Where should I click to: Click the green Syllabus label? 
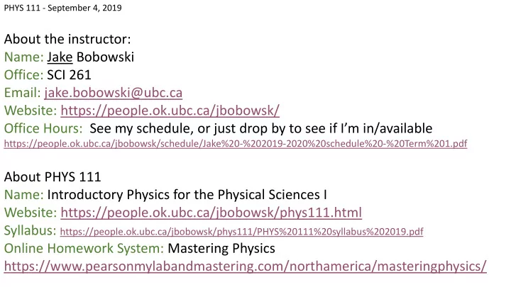[30, 230]
